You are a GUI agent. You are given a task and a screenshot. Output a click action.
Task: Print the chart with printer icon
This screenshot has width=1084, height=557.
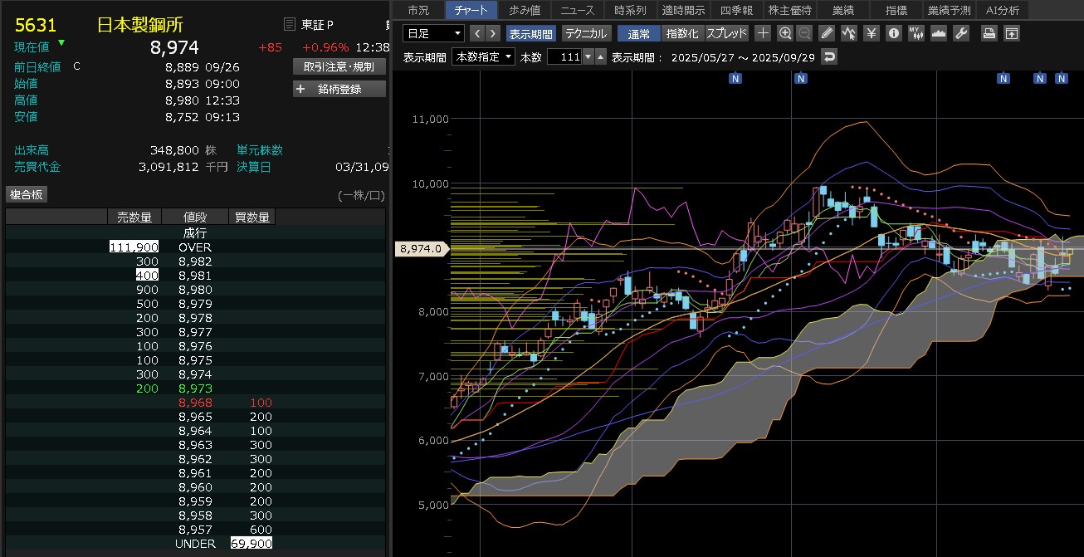989,33
